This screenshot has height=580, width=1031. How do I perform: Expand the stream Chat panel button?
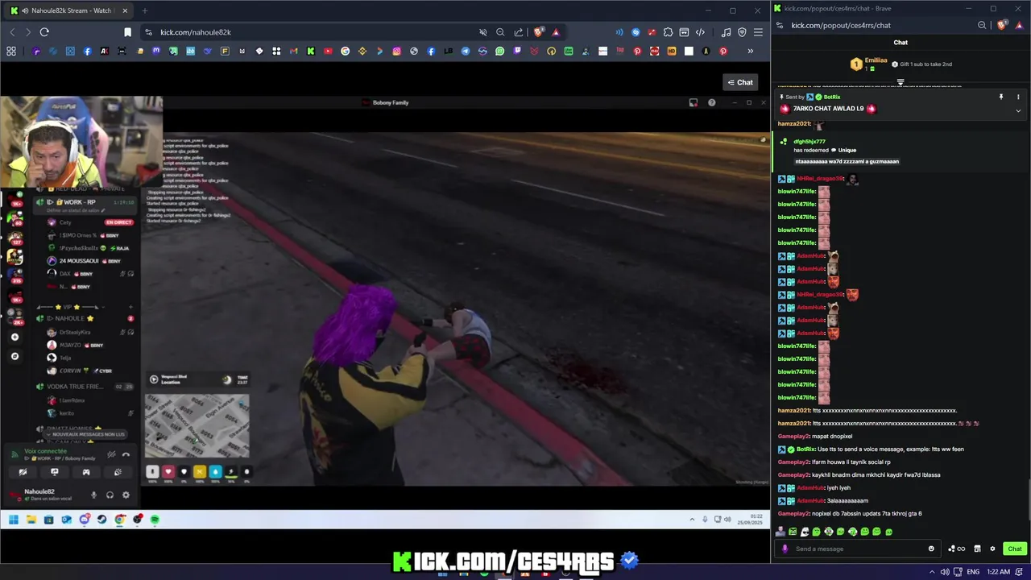point(740,82)
